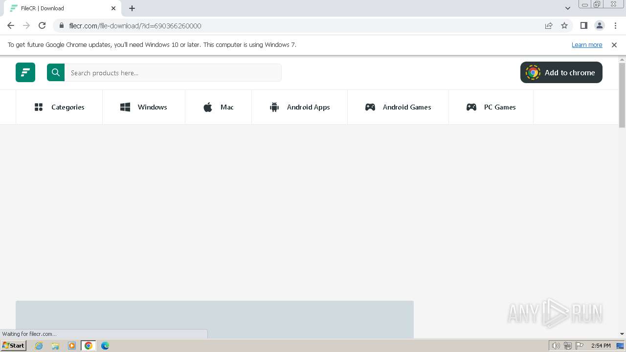The image size is (626, 352).
Task: Open File Explorer from taskbar
Action: tap(55, 346)
